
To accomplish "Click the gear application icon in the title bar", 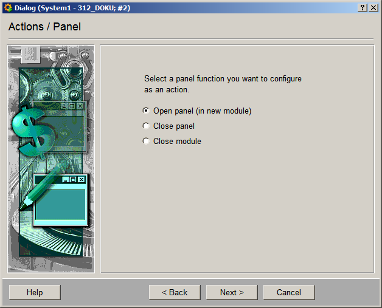I will 8,8.
